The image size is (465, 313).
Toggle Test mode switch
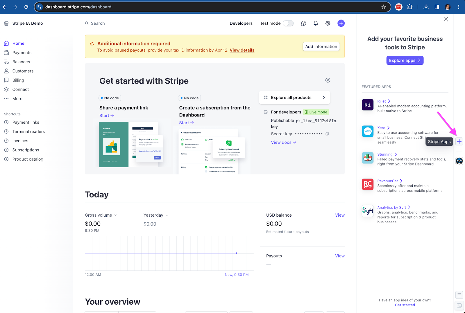click(288, 23)
